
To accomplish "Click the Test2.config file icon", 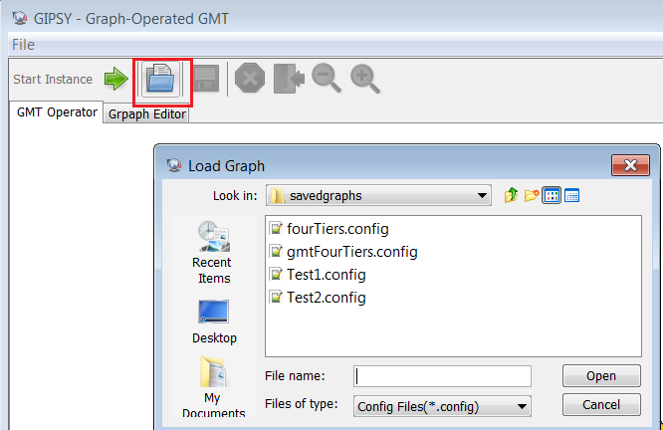I will tap(276, 298).
